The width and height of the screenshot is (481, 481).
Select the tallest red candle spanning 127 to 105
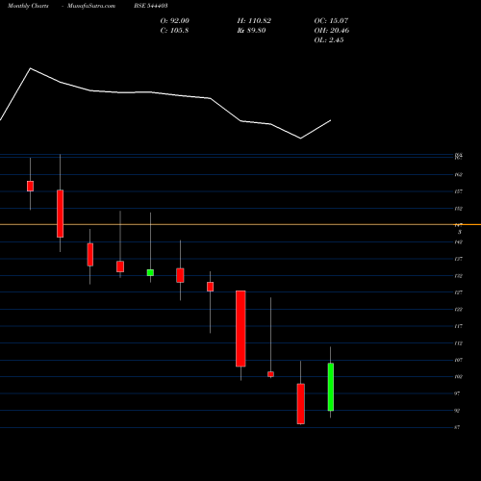[x=240, y=328]
